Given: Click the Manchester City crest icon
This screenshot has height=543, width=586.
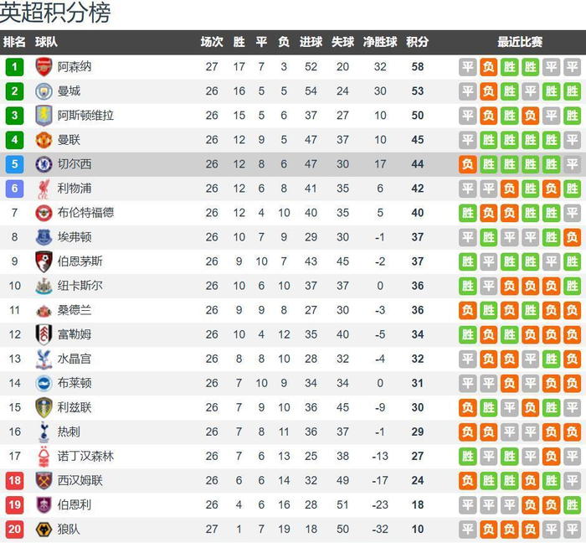Looking at the screenshot, I should tap(44, 91).
